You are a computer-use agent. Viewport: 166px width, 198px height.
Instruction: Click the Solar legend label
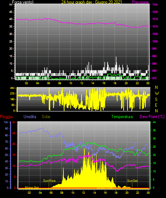46,117
